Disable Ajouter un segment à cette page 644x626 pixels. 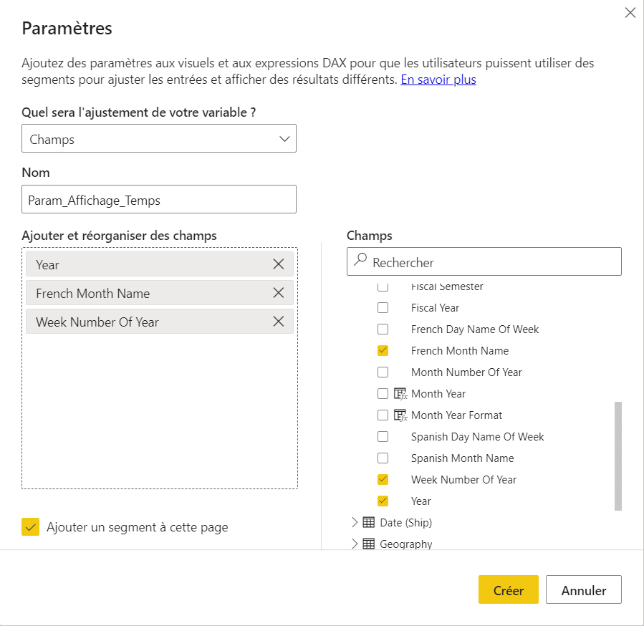pos(30,527)
